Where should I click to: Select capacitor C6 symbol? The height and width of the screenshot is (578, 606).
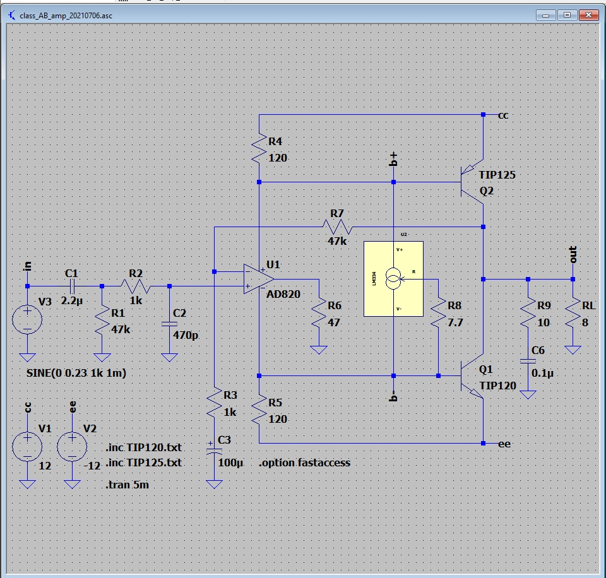pos(528,361)
